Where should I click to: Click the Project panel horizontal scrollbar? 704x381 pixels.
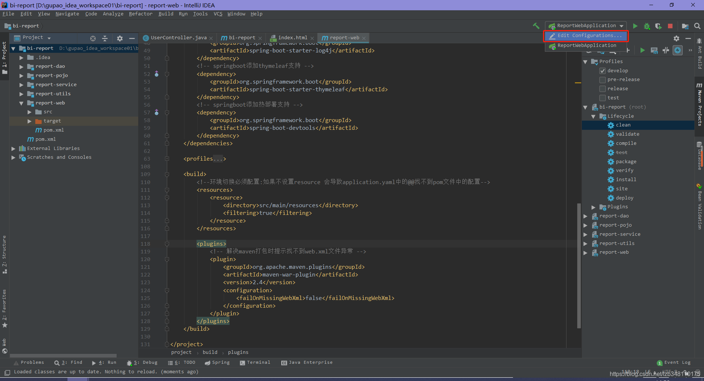pyautogui.click(x=63, y=356)
